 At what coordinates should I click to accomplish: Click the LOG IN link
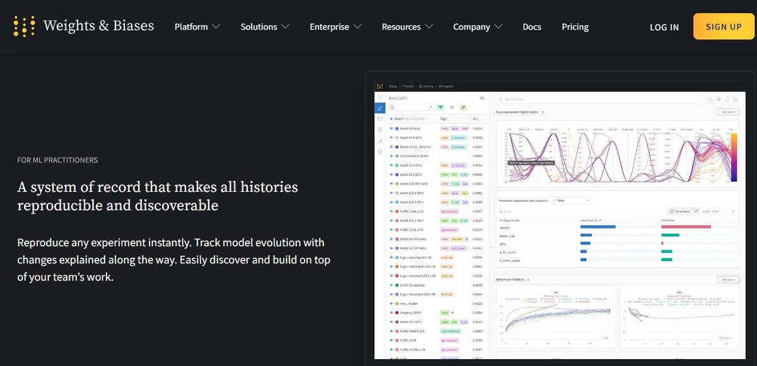[664, 27]
